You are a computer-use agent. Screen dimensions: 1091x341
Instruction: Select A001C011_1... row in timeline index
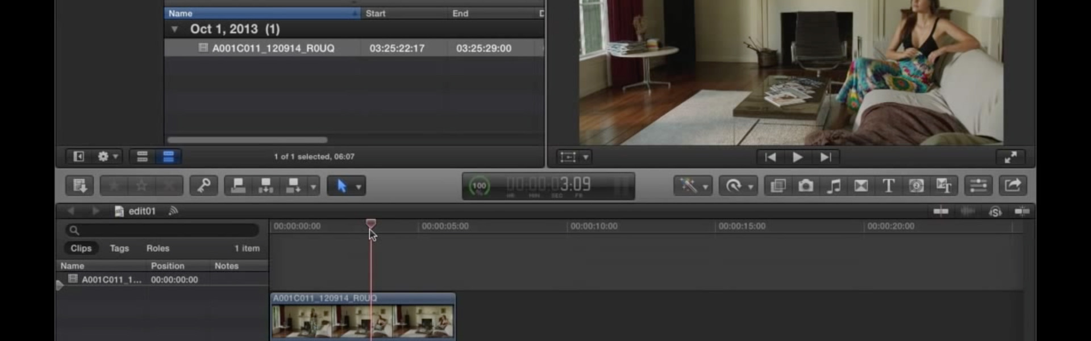[x=164, y=280]
